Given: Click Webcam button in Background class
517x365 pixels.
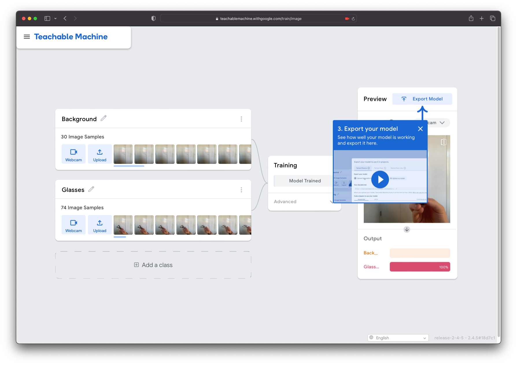Looking at the screenshot, I should pyautogui.click(x=73, y=154).
